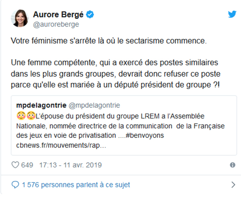Click the flushed face emoji in quote
The width and height of the screenshot is (241, 199).
point(21,116)
